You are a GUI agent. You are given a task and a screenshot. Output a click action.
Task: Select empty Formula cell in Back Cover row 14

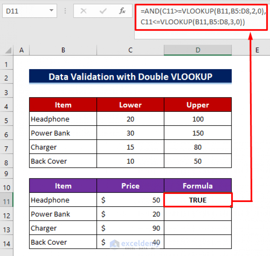click(x=198, y=242)
